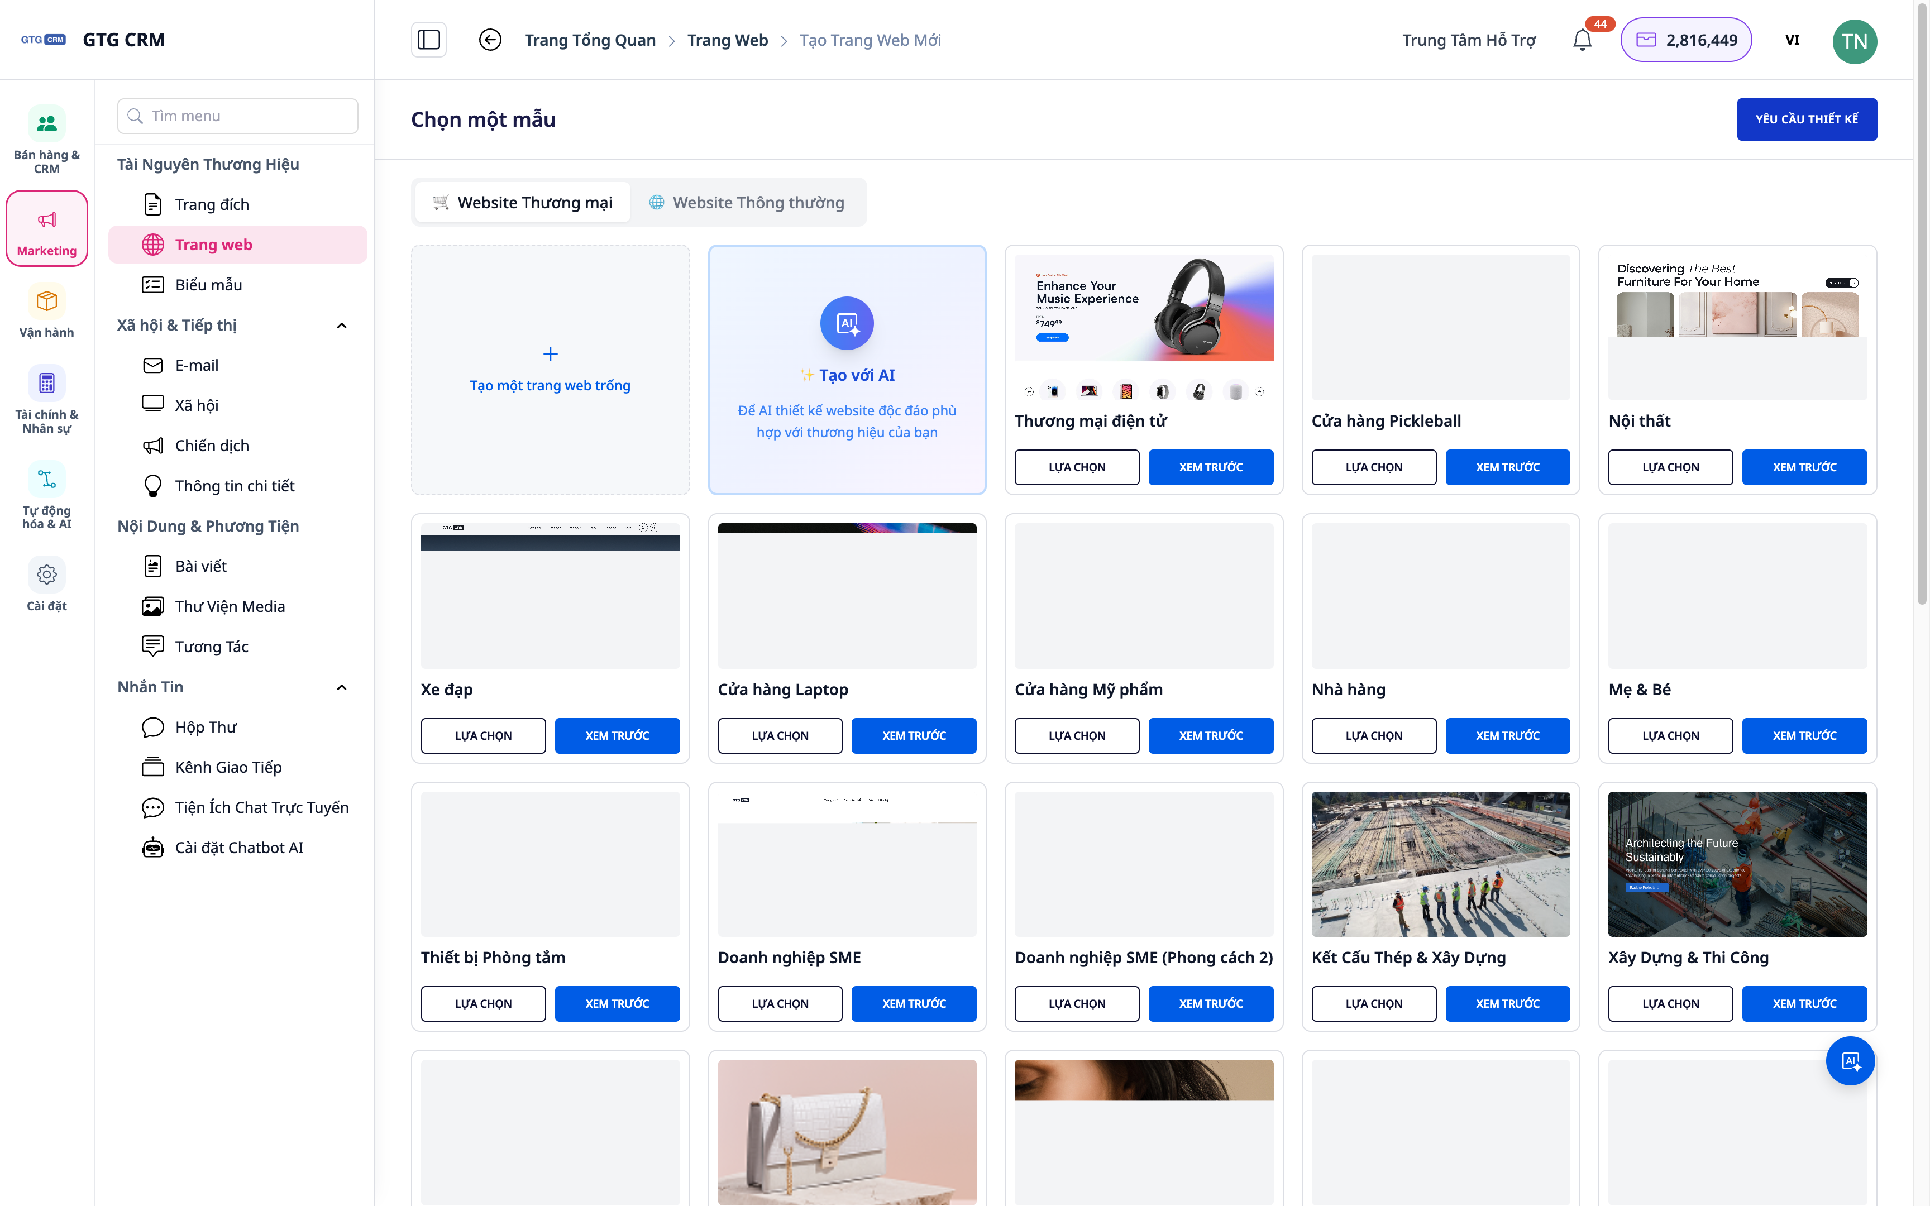The image size is (1930, 1206).
Task: Open the notifications bell
Action: click(x=1582, y=40)
